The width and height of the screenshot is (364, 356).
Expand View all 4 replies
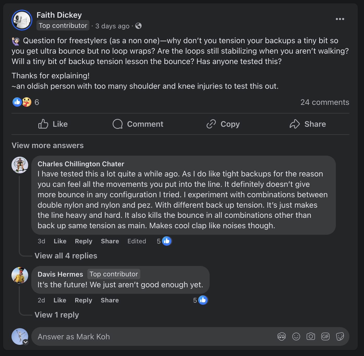click(66, 256)
